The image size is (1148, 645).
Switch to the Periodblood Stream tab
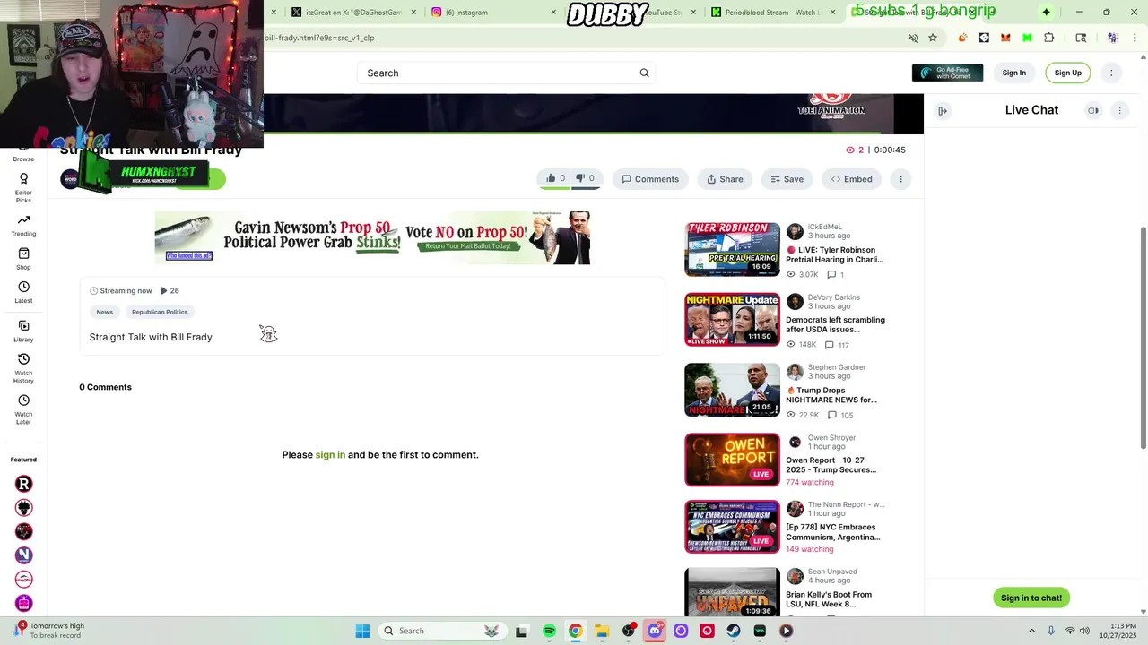click(x=771, y=13)
